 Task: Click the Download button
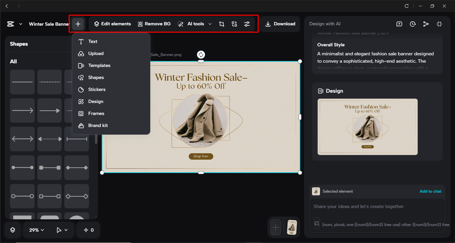280,24
